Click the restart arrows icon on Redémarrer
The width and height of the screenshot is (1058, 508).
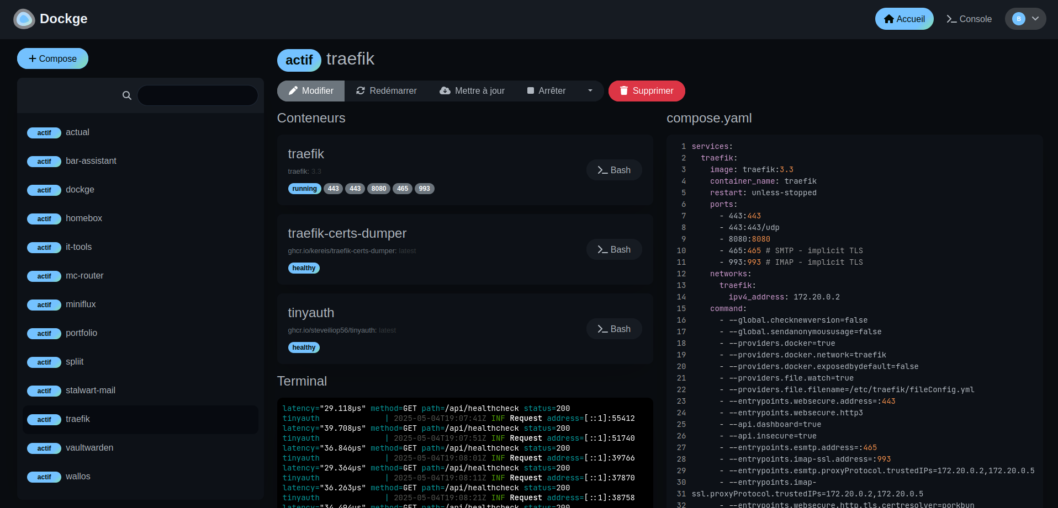tap(361, 90)
